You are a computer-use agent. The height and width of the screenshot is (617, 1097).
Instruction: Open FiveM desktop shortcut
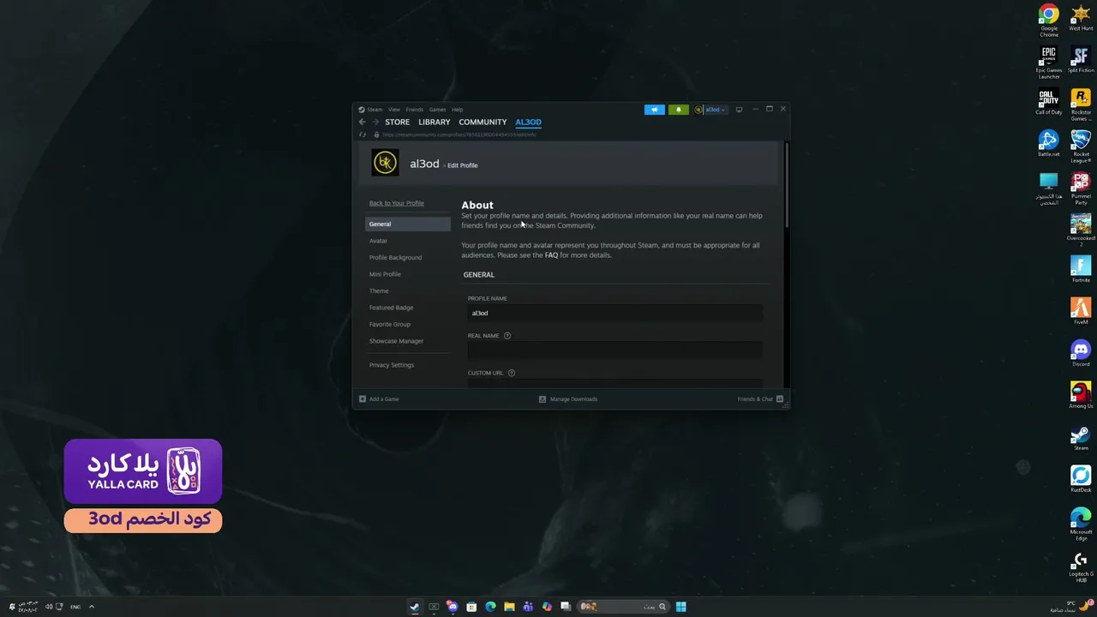pyautogui.click(x=1081, y=312)
